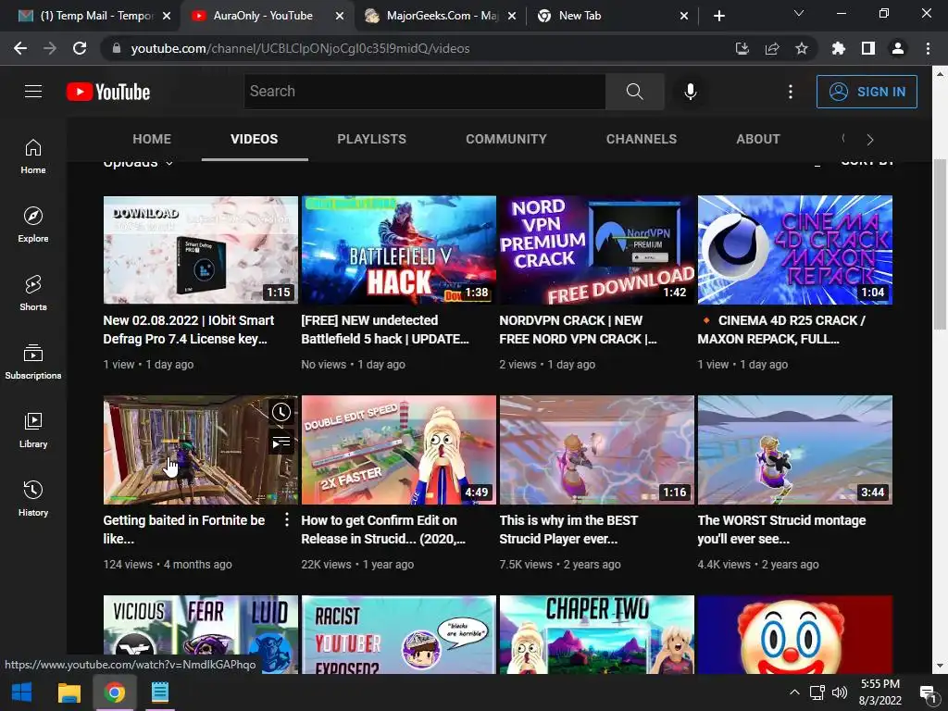Open File Explorer from taskbar

point(69,692)
